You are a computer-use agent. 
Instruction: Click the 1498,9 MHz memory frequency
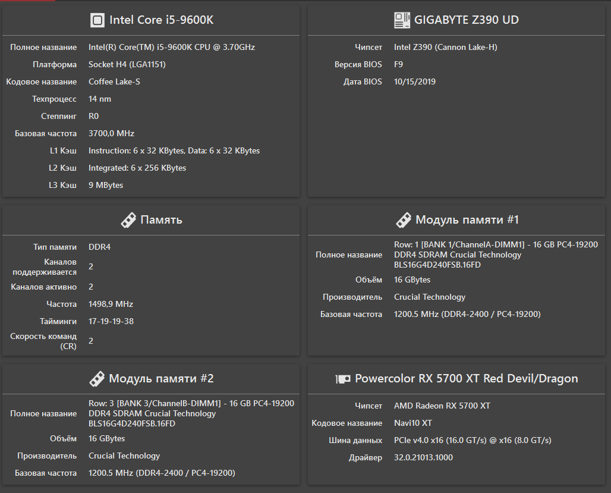pos(111,304)
